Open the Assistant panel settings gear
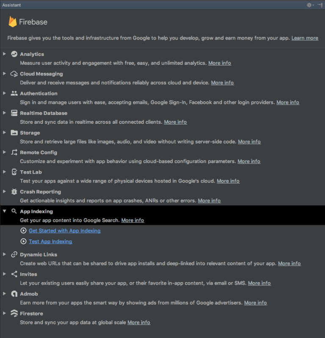This screenshot has height=338, width=325. point(309,5)
